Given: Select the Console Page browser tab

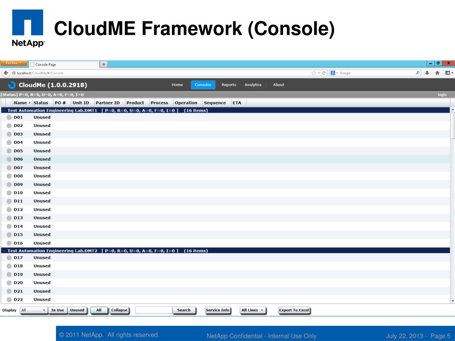Looking at the screenshot, I should 64,64.
